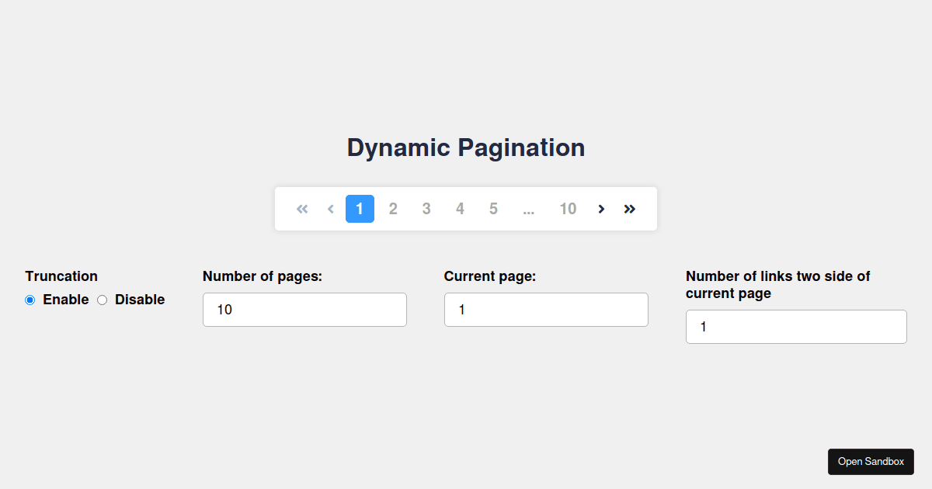This screenshot has height=489, width=932.
Task: Click the first-page double-chevron icon
Action: [x=302, y=208]
